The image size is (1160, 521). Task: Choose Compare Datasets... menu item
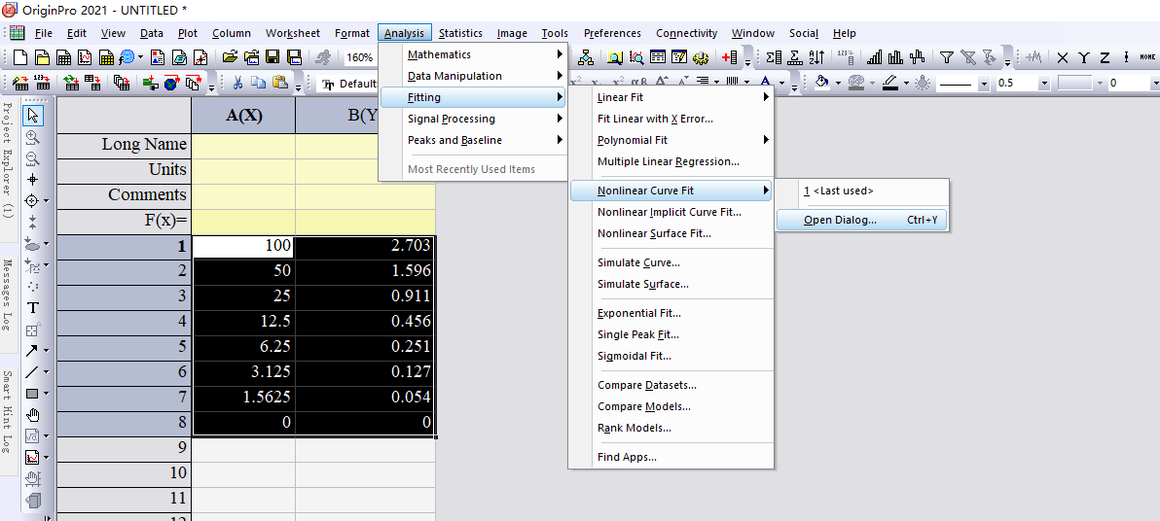671,385
